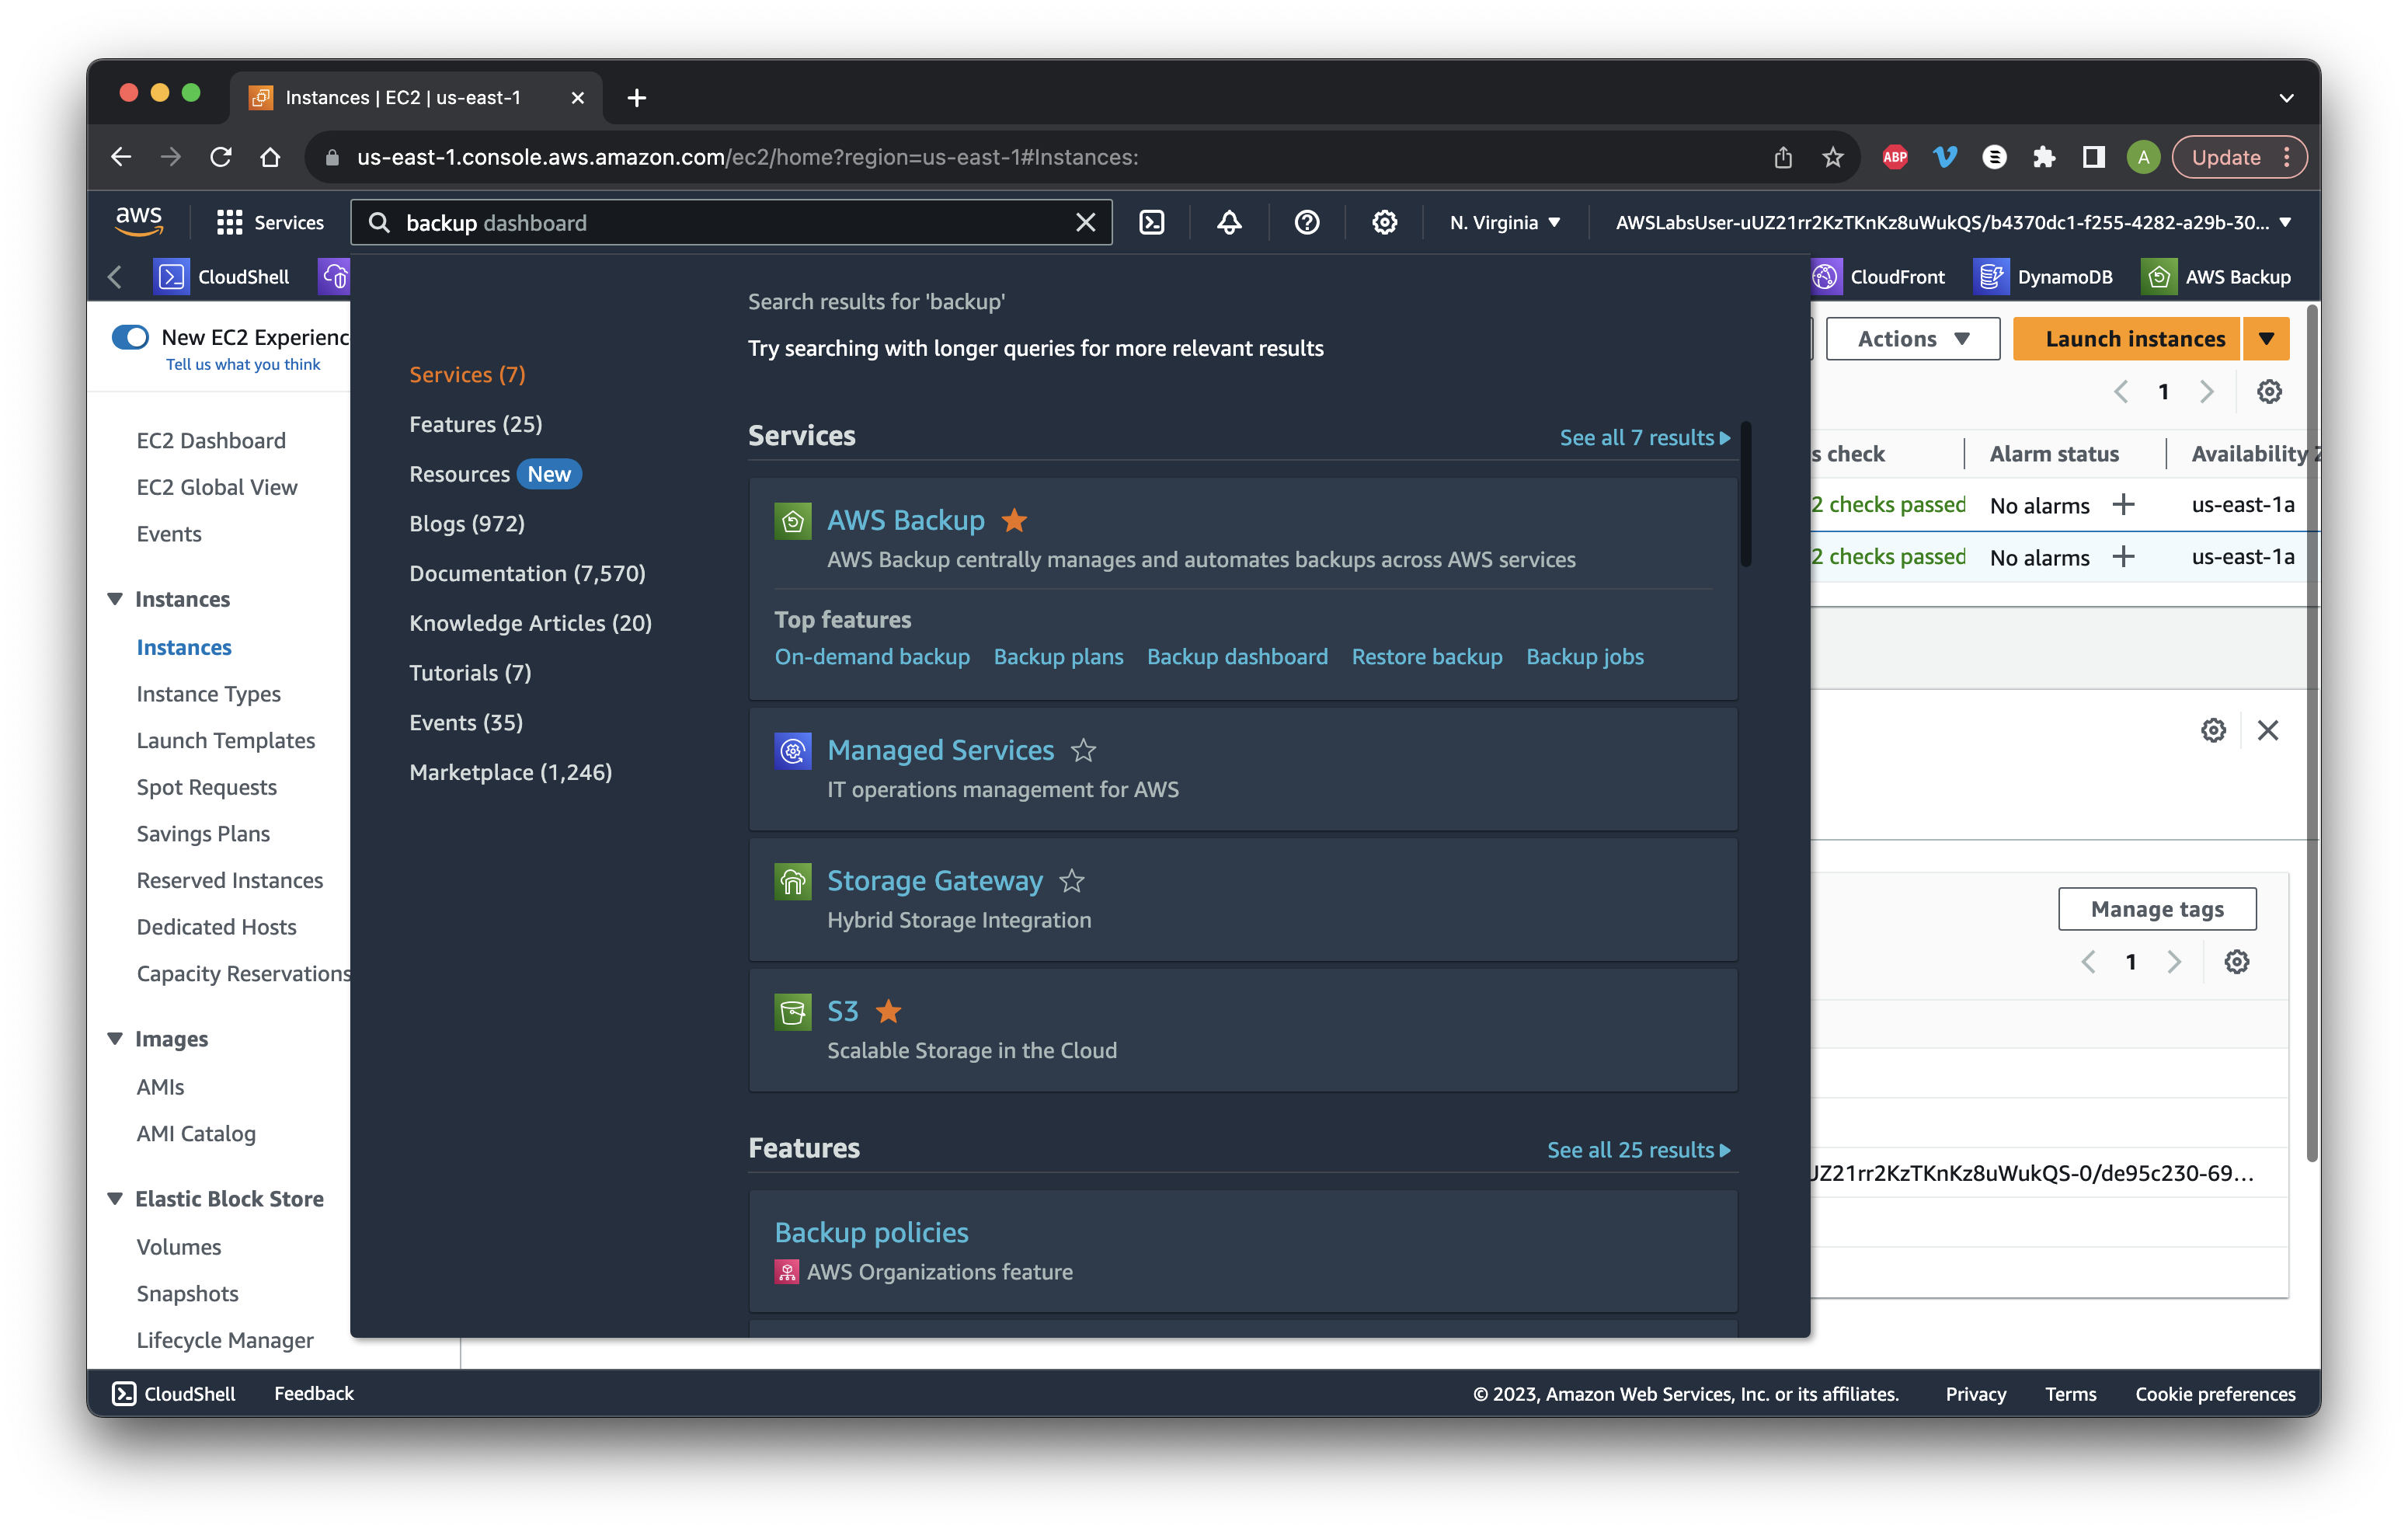Screen dimensions: 2408x1532
Task: Open CloudShell from footer bar
Action: click(174, 1393)
